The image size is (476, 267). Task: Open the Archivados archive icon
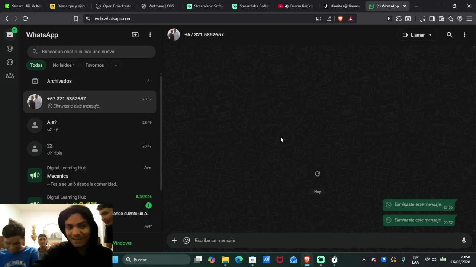pos(35,81)
